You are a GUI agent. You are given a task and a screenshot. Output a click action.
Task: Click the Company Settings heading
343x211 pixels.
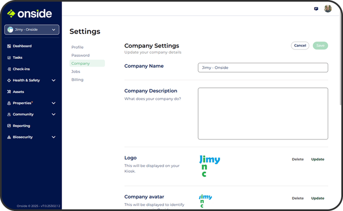point(152,46)
